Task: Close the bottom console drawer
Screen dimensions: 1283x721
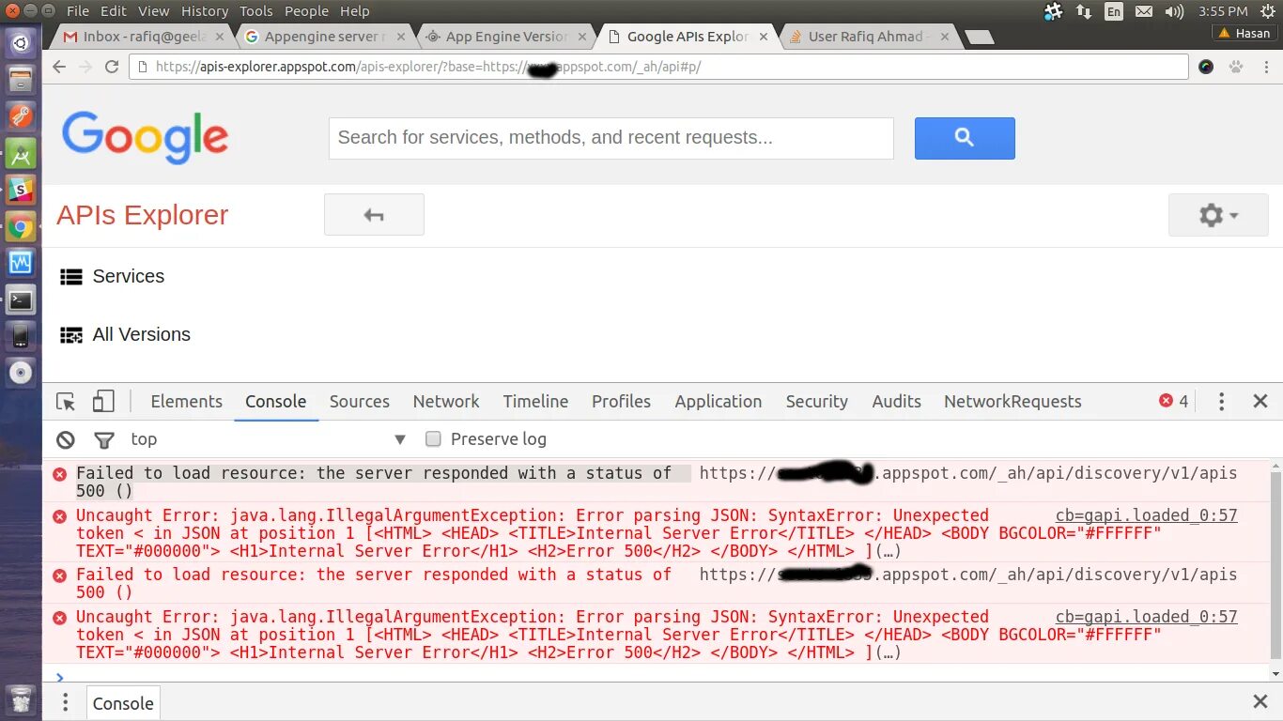Action: (1260, 702)
